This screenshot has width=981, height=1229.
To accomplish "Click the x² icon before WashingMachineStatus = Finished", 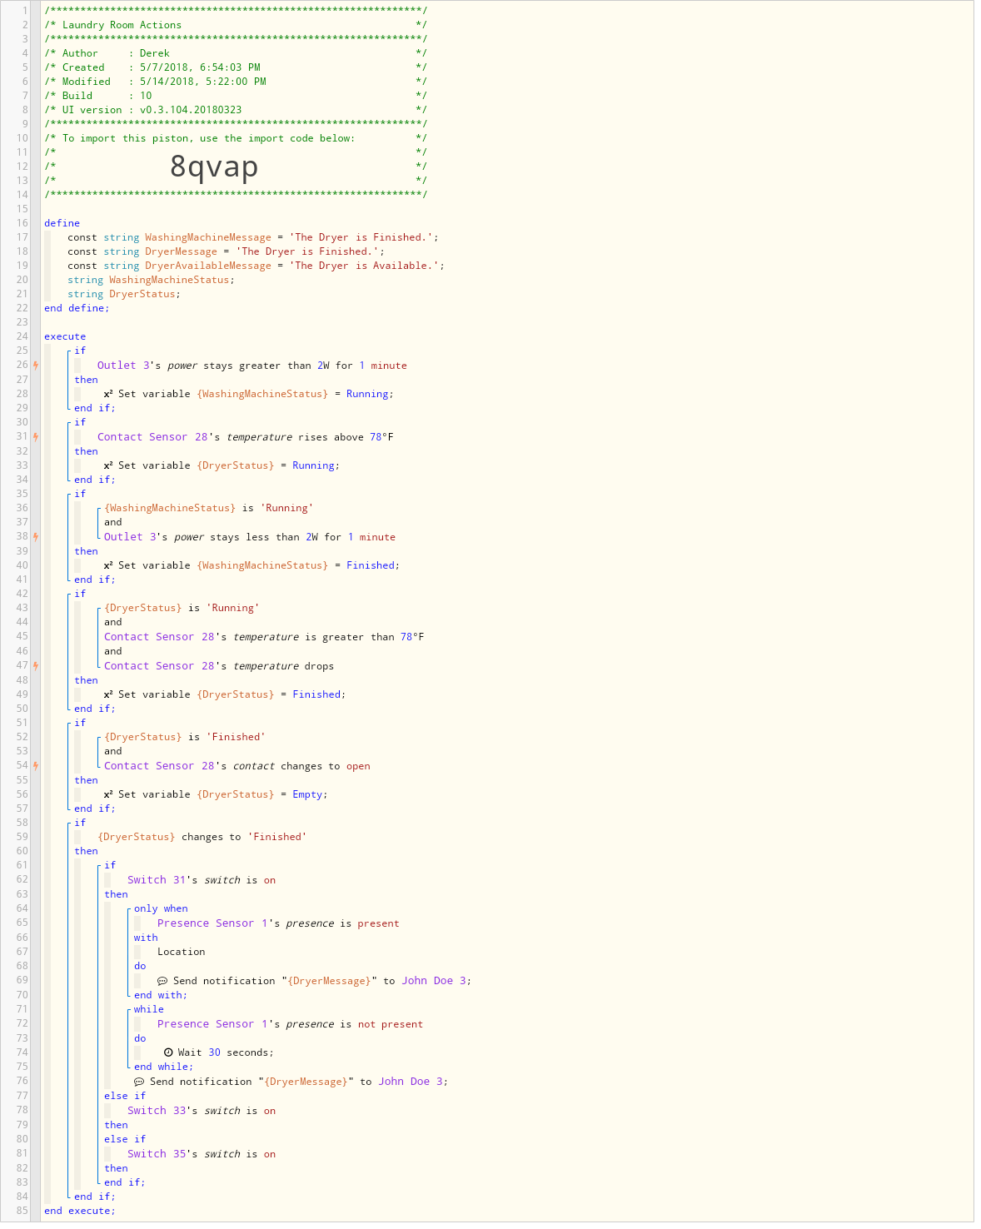I will (x=108, y=565).
